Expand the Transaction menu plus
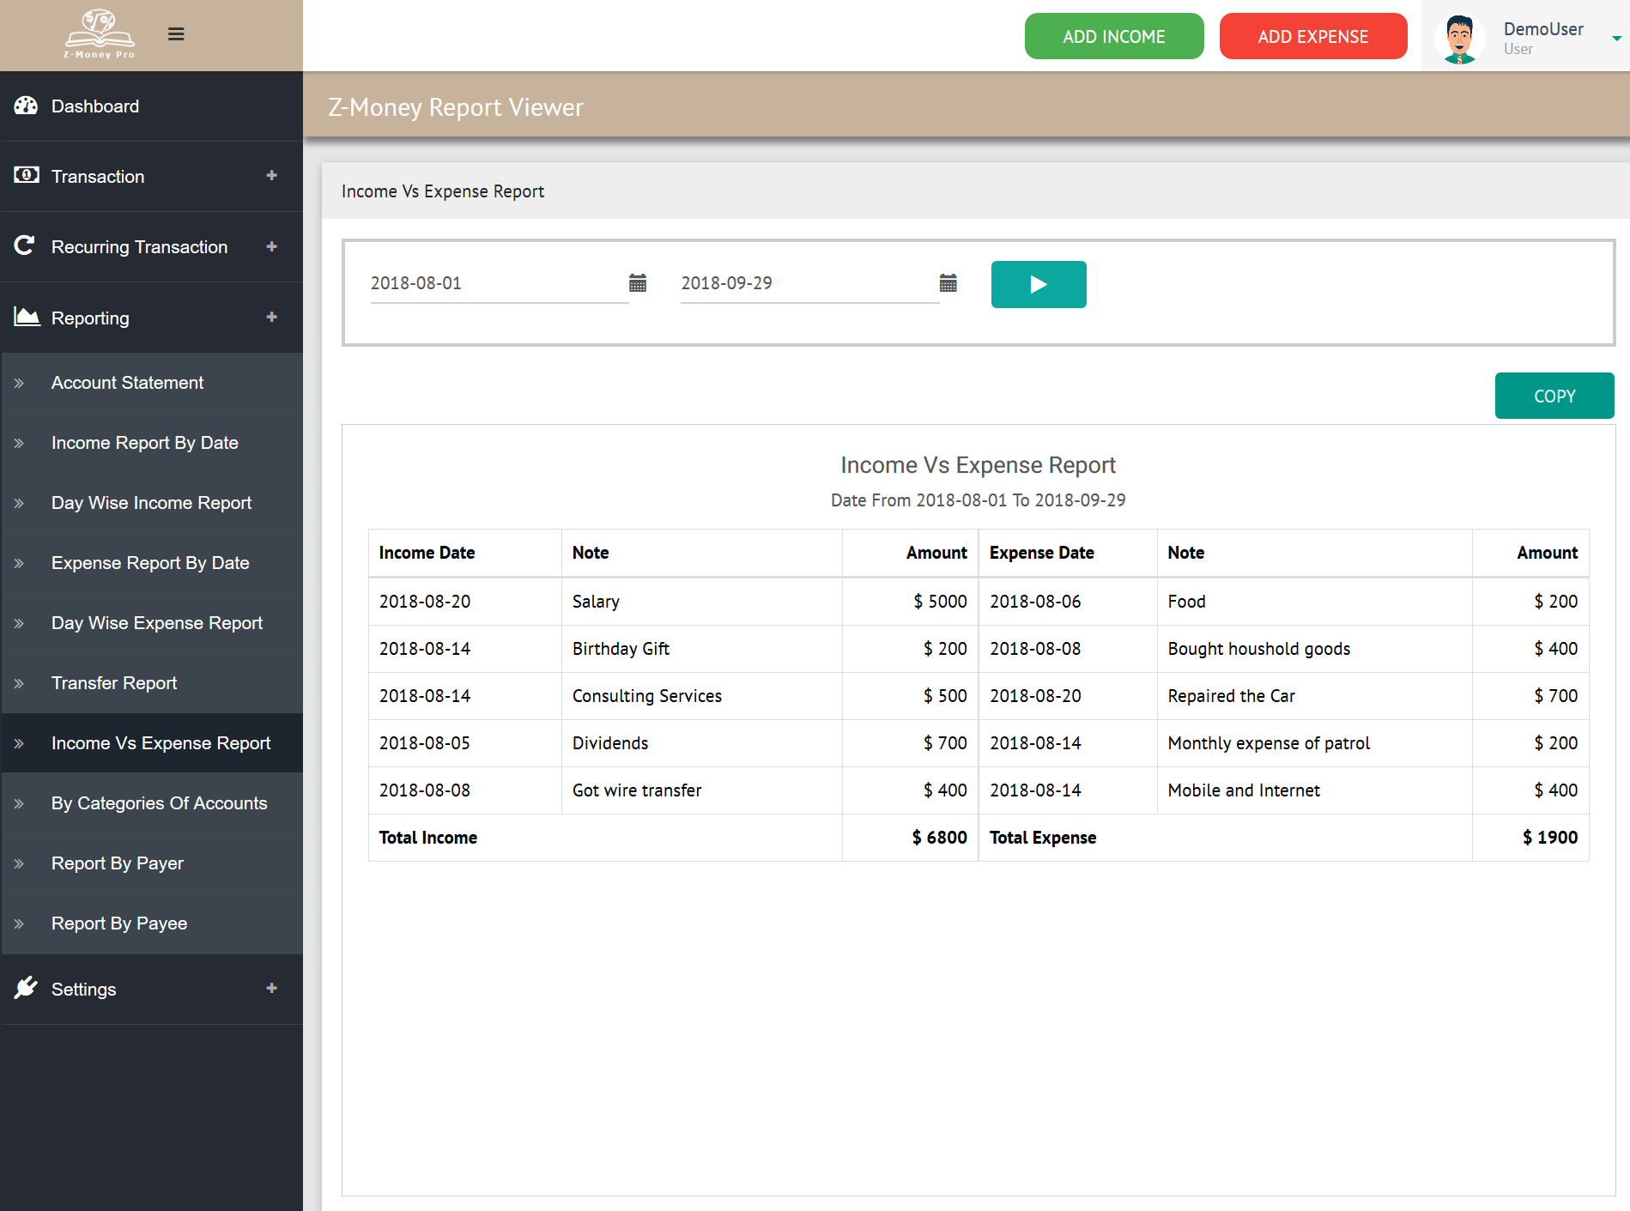 click(272, 175)
